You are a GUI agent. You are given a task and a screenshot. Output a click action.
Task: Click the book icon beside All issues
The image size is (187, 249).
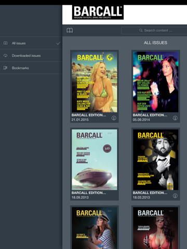[x=6, y=43]
